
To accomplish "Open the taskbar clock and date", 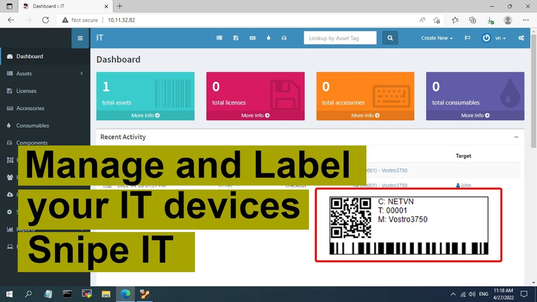I will pos(503,294).
